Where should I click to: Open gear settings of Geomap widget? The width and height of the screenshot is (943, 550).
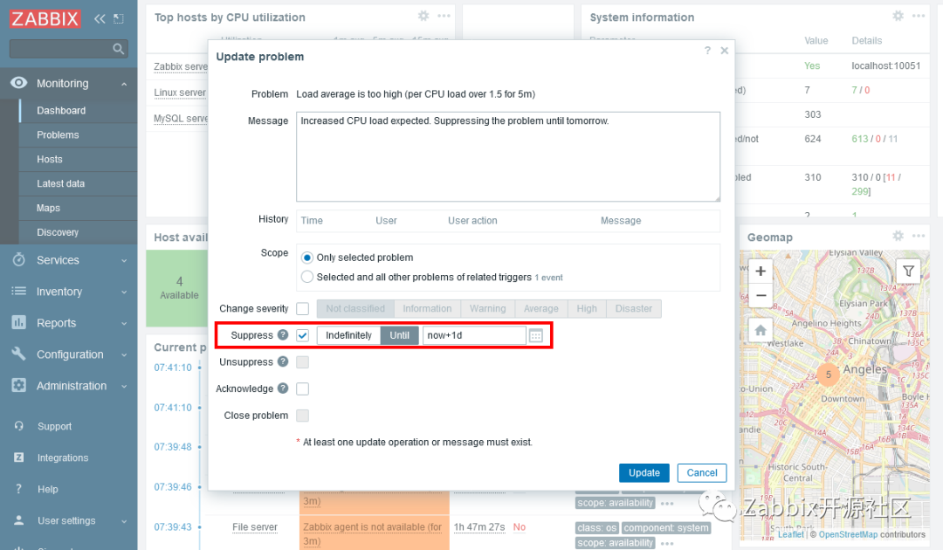[898, 237]
